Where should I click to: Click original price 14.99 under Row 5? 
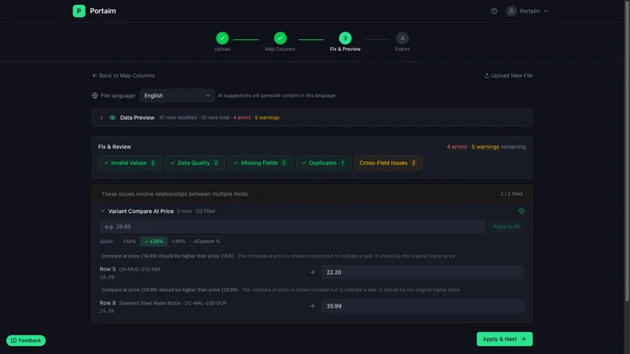coord(107,278)
